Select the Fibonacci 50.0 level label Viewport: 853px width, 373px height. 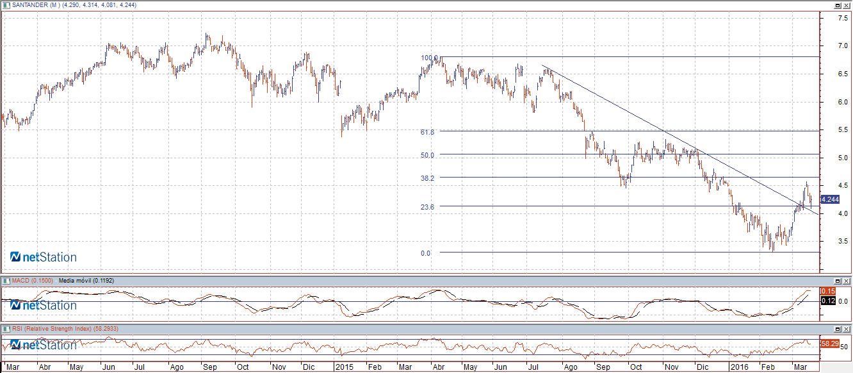coord(428,155)
